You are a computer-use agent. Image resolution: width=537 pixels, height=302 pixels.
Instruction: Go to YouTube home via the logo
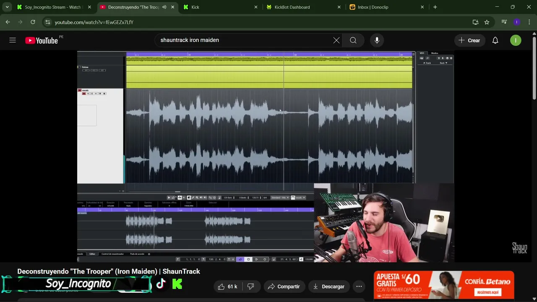(x=42, y=40)
